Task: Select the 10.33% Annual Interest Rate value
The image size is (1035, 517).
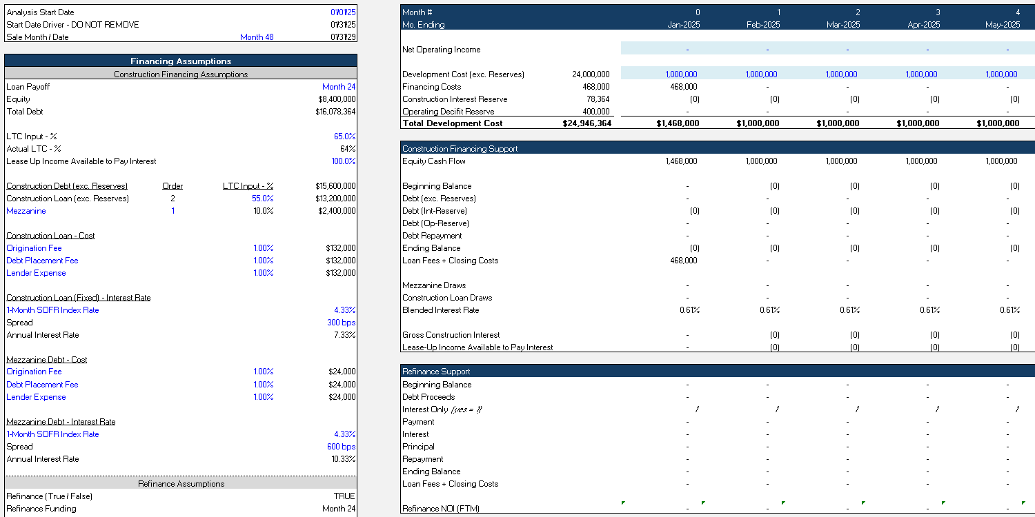Action: pos(344,459)
